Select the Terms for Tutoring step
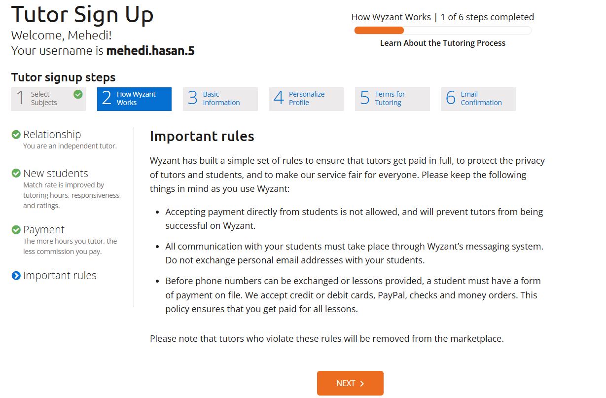Viewport: 606px width, 398px height. [x=392, y=99]
